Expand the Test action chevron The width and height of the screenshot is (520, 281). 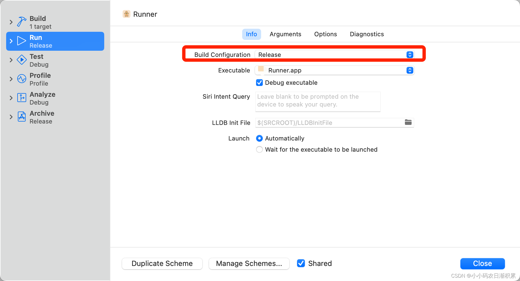point(11,60)
